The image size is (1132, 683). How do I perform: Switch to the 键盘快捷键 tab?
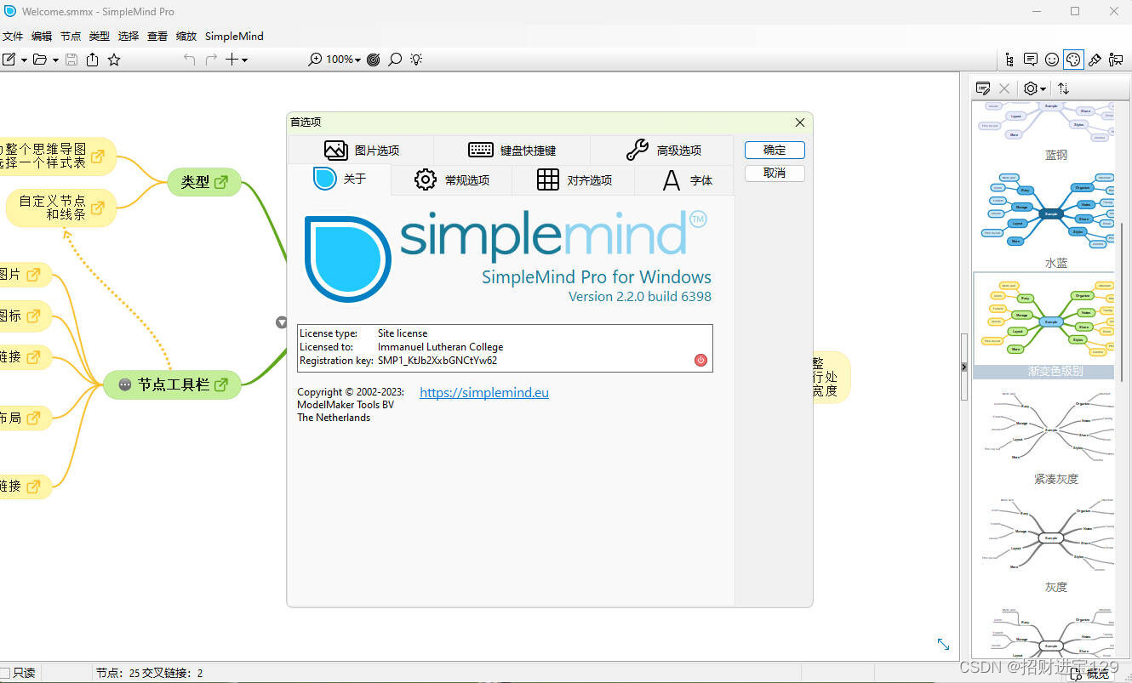tap(512, 151)
